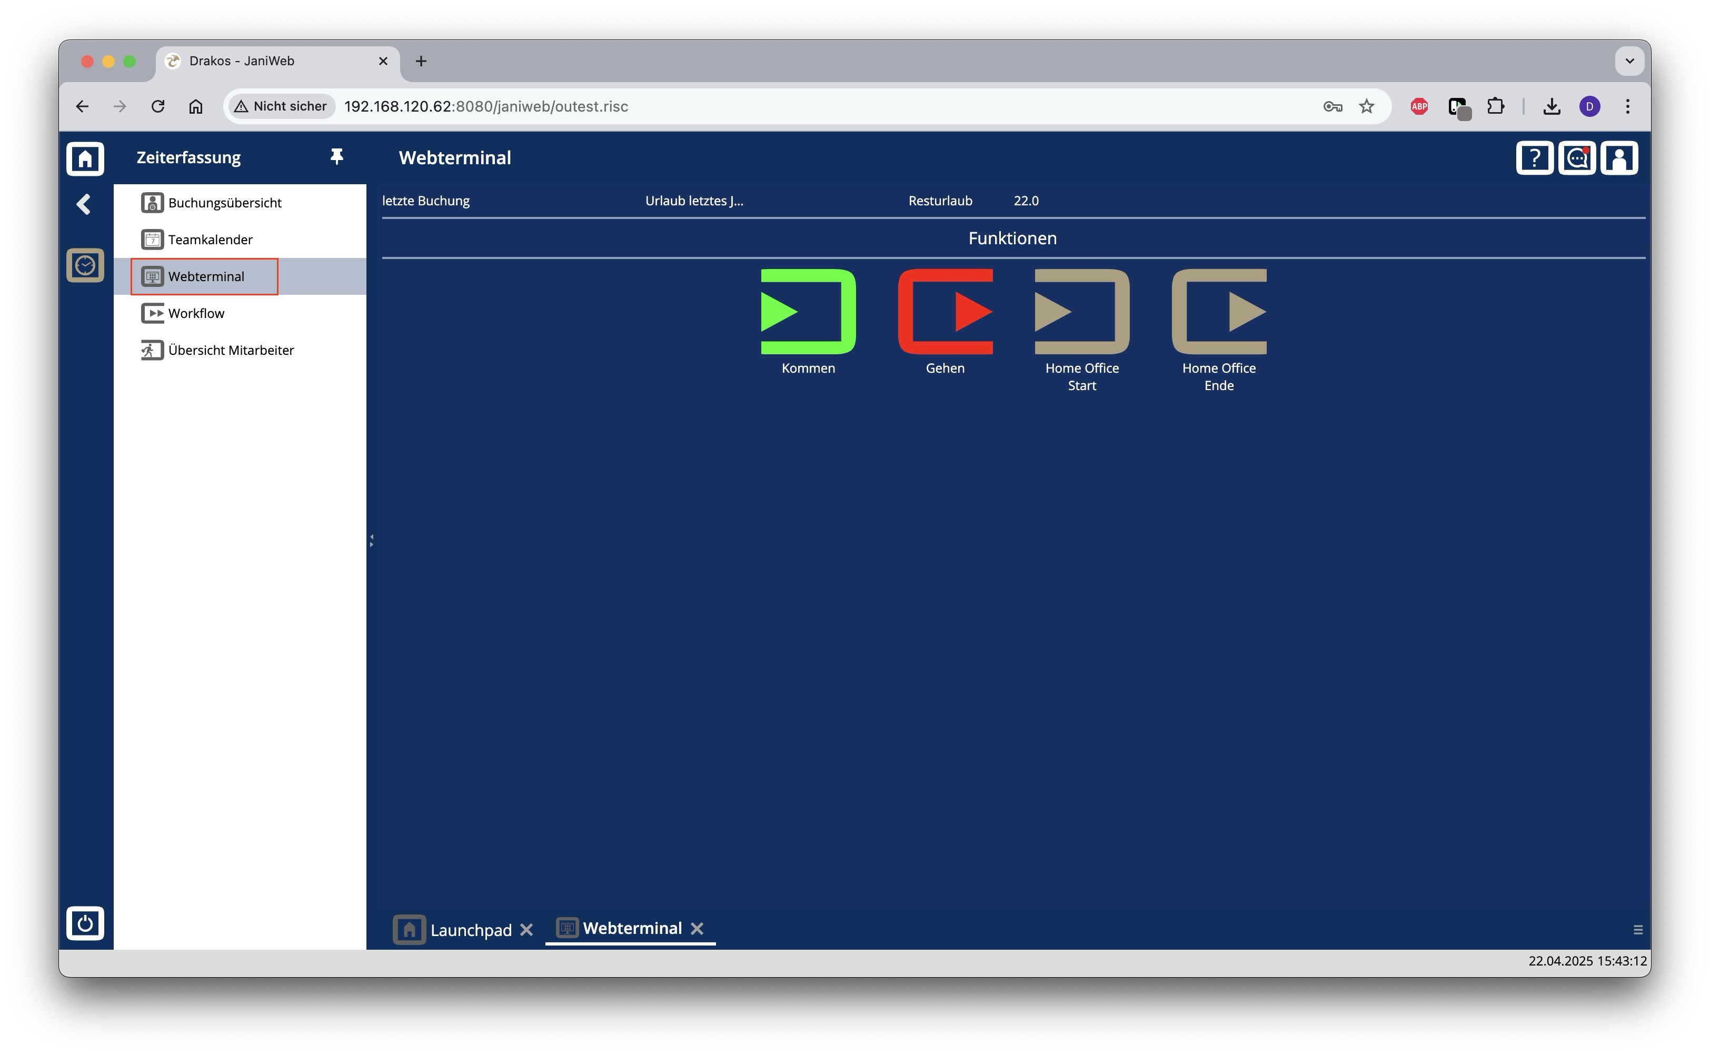The image size is (1710, 1055).
Task: Open the tab list hamburger menu
Action: (x=1638, y=930)
